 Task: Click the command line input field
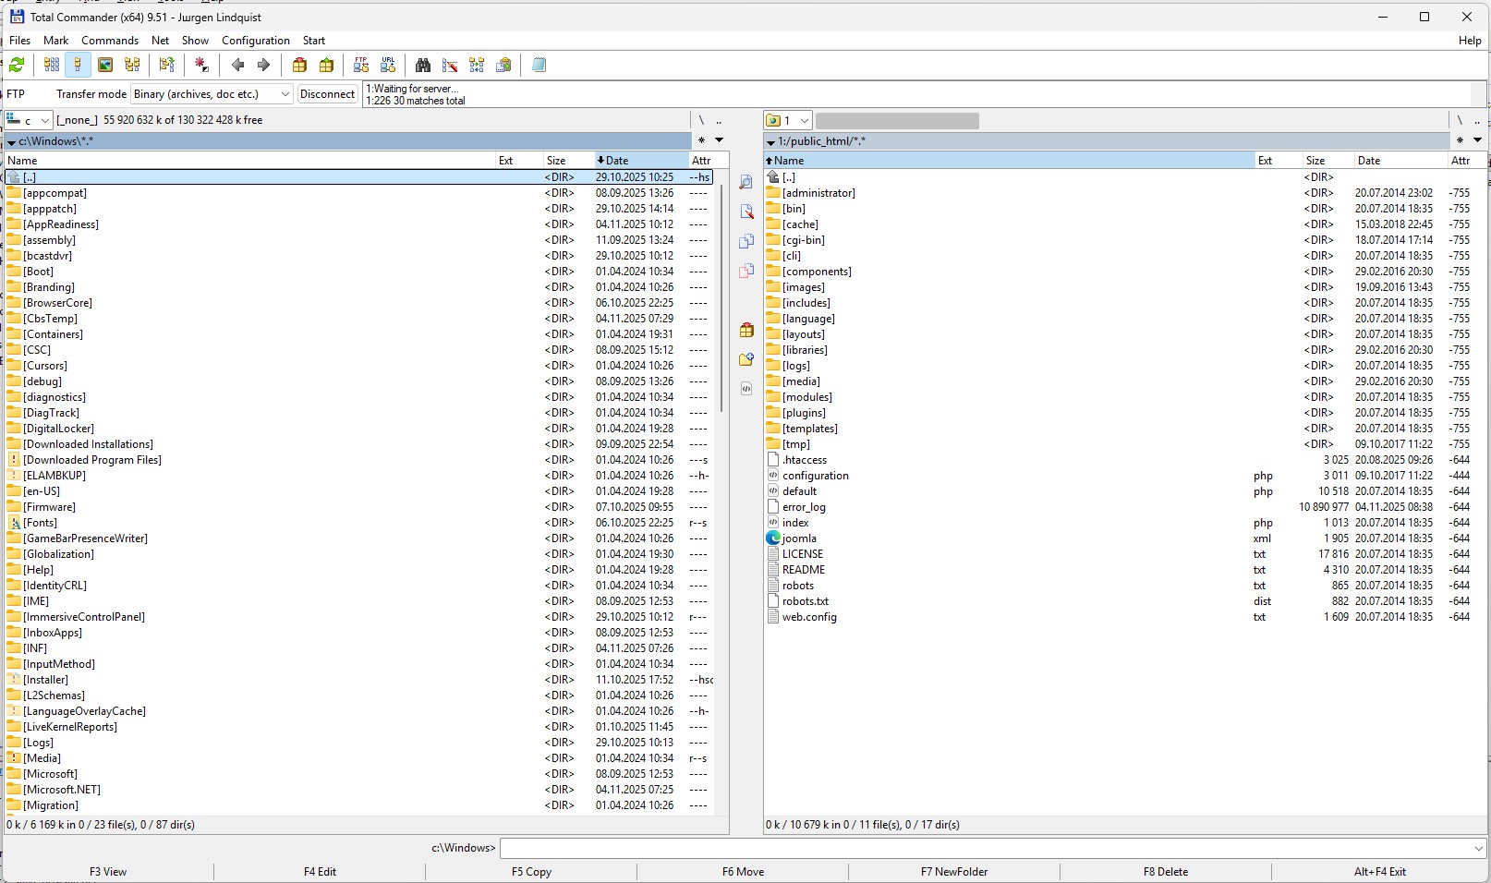[988, 848]
